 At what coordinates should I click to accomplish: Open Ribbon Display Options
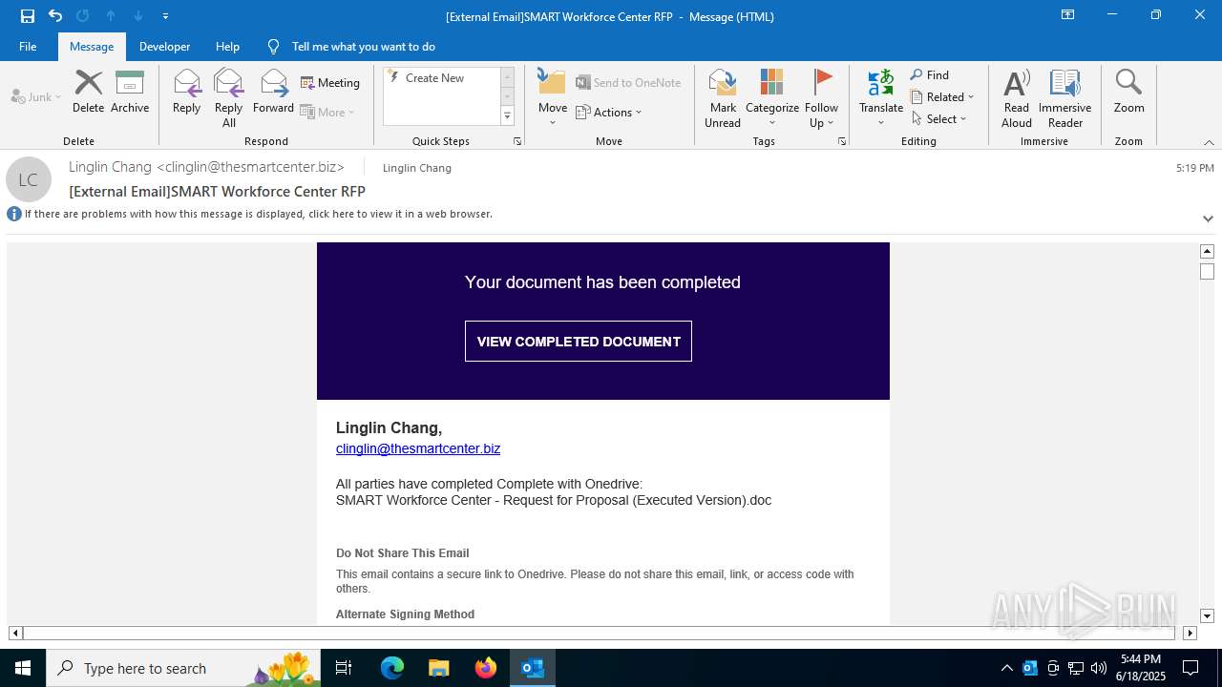coord(1068,15)
